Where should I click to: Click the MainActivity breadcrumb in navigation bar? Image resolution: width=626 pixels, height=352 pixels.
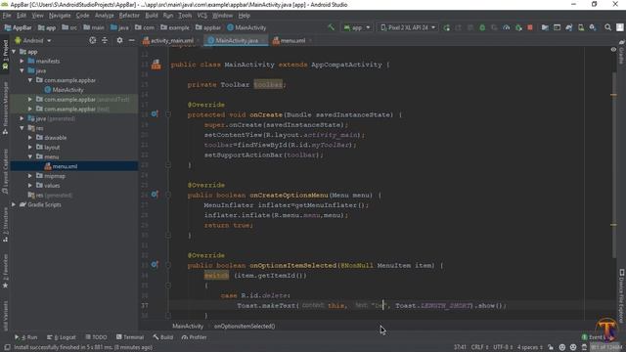(x=246, y=27)
